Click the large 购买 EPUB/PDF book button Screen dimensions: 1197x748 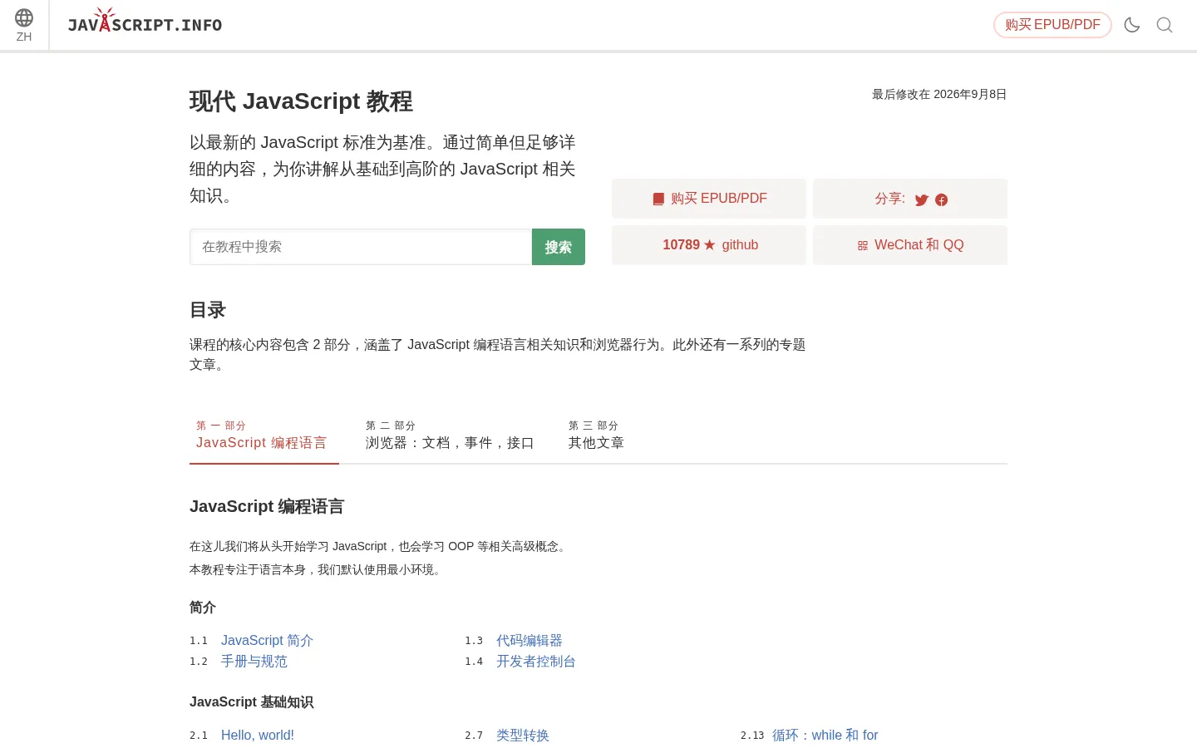709,199
